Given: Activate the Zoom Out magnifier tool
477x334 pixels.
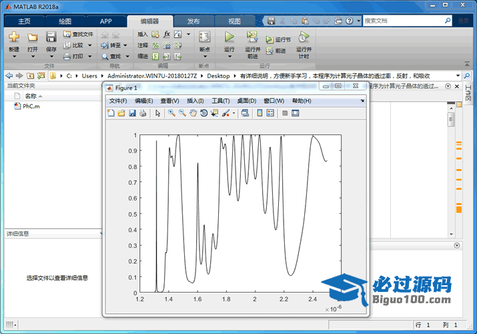Looking at the screenshot, I should pyautogui.click(x=182, y=114).
